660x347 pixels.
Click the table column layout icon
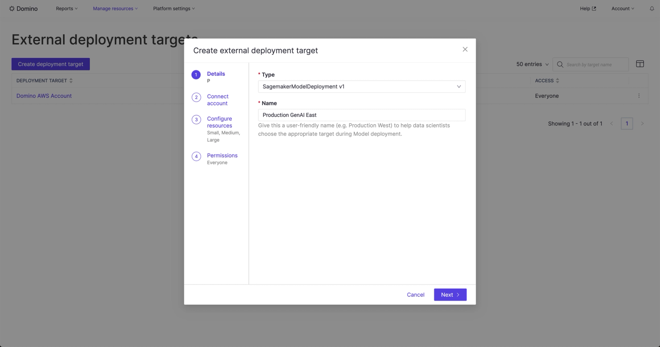(x=640, y=64)
